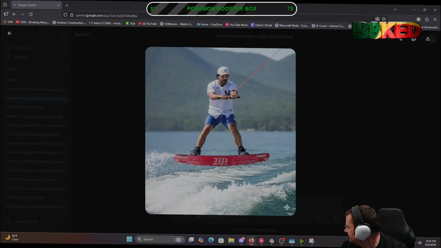The height and width of the screenshot is (248, 441).
Task: Open the browser extensions puzzle icon
Action: point(427,20)
